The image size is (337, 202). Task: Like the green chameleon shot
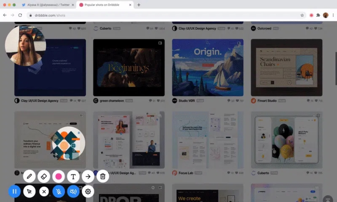(x=158, y=101)
